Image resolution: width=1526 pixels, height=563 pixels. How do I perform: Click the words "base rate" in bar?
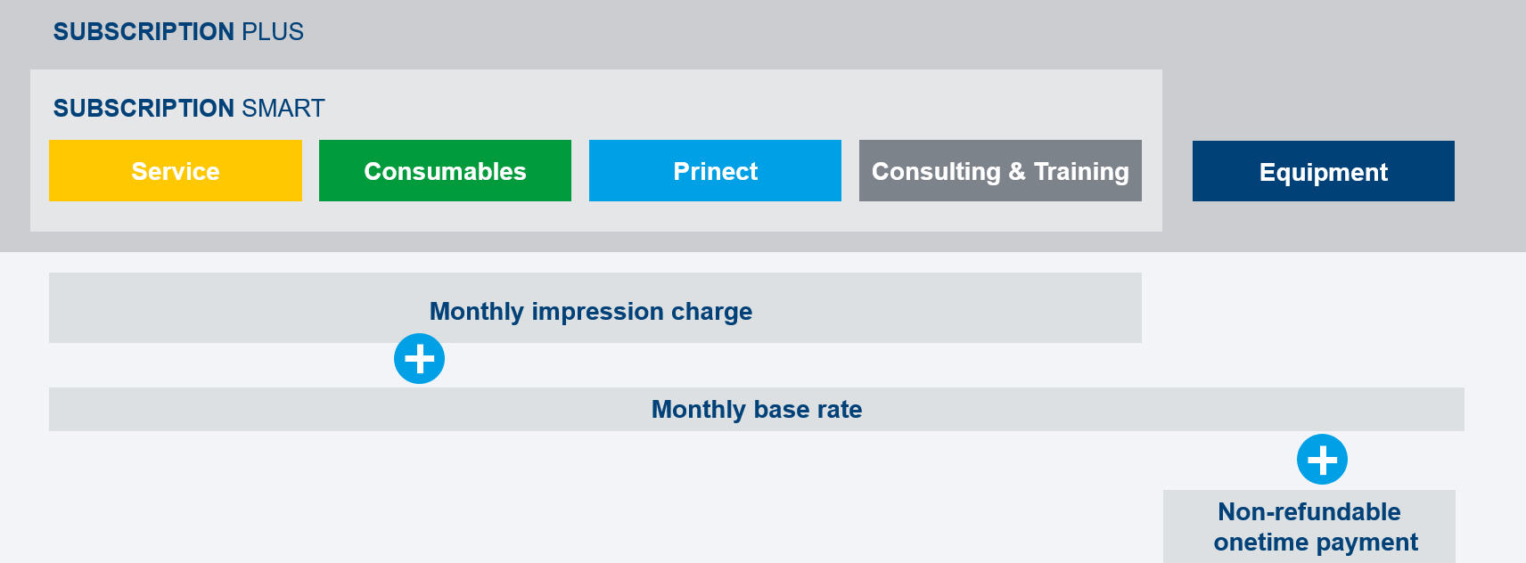(x=808, y=410)
